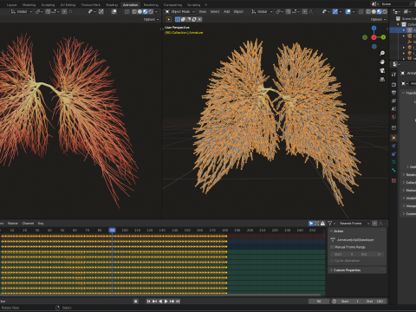Open the properties editor type dropdown
Screen dimensions: 416x312
(396, 64)
